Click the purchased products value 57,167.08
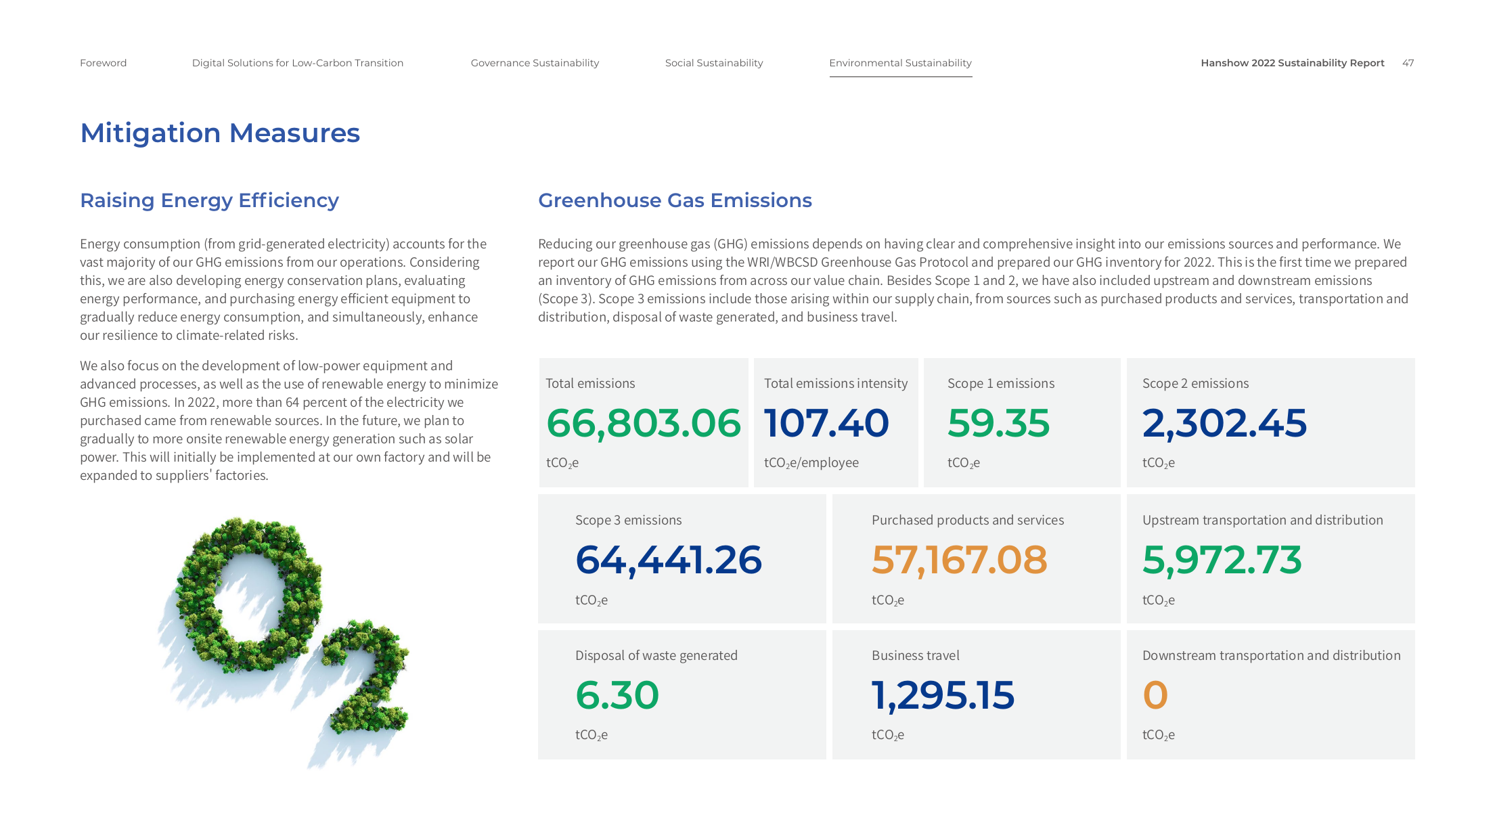 (960, 560)
